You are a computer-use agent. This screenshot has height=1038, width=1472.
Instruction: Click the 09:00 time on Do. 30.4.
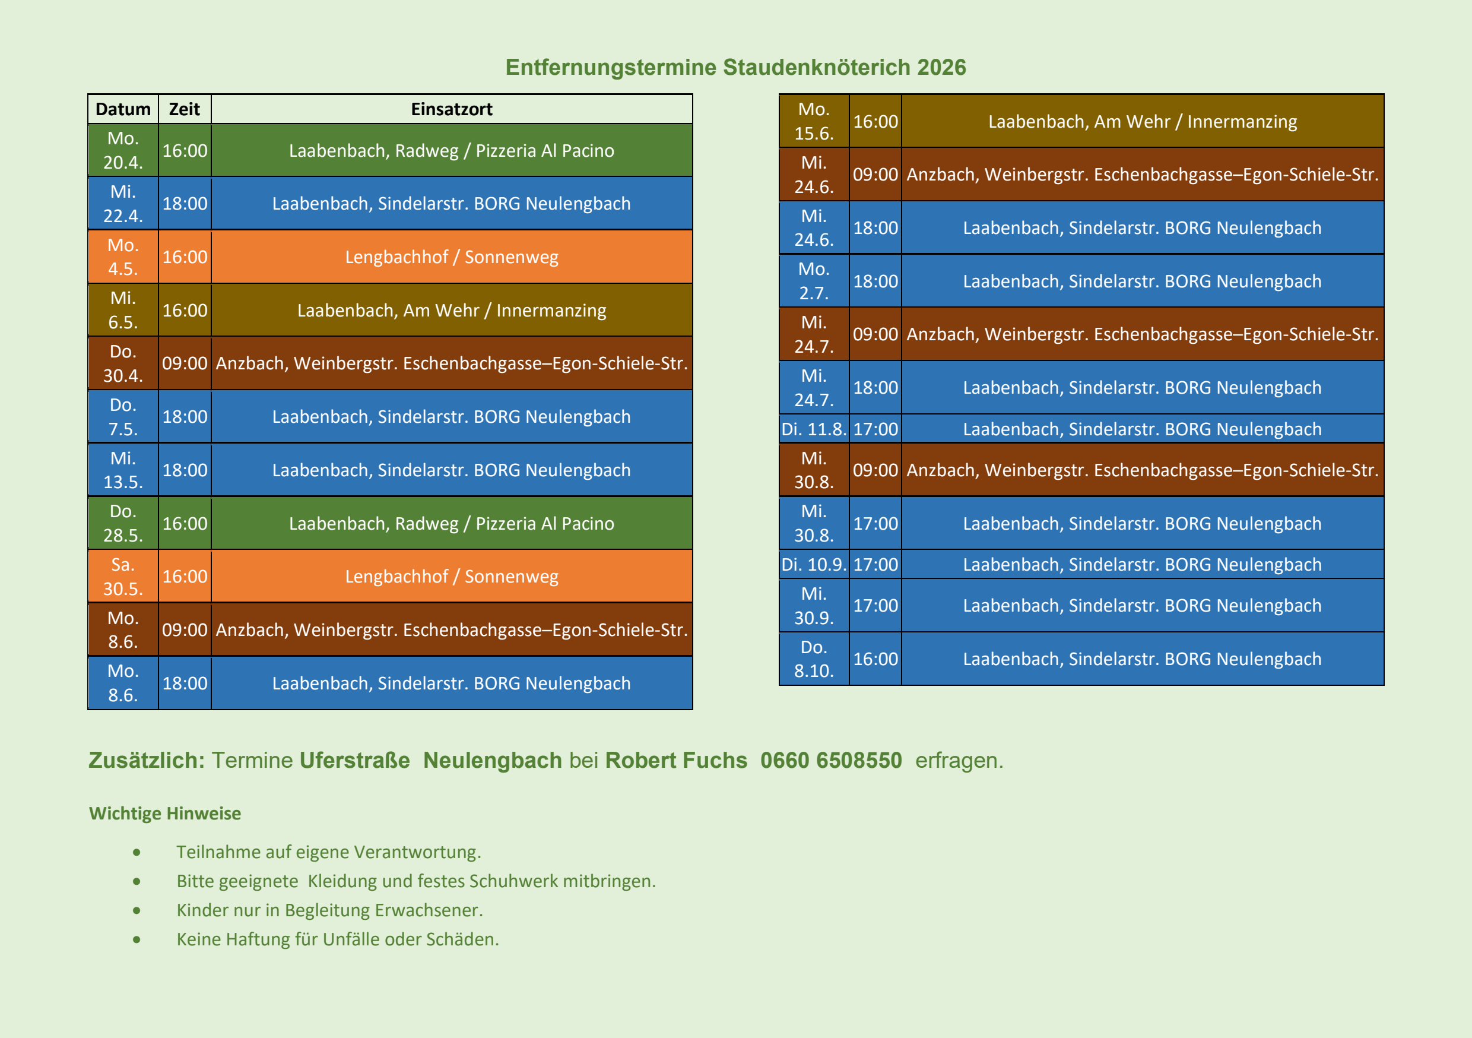(185, 363)
